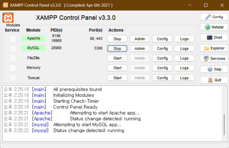This screenshot has width=229, height=148.
Task: Open Explorer with the folder icon button
Action: 214,48
